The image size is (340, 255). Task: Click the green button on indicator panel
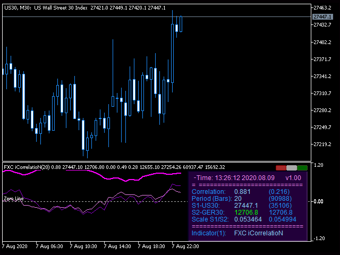click(302, 168)
